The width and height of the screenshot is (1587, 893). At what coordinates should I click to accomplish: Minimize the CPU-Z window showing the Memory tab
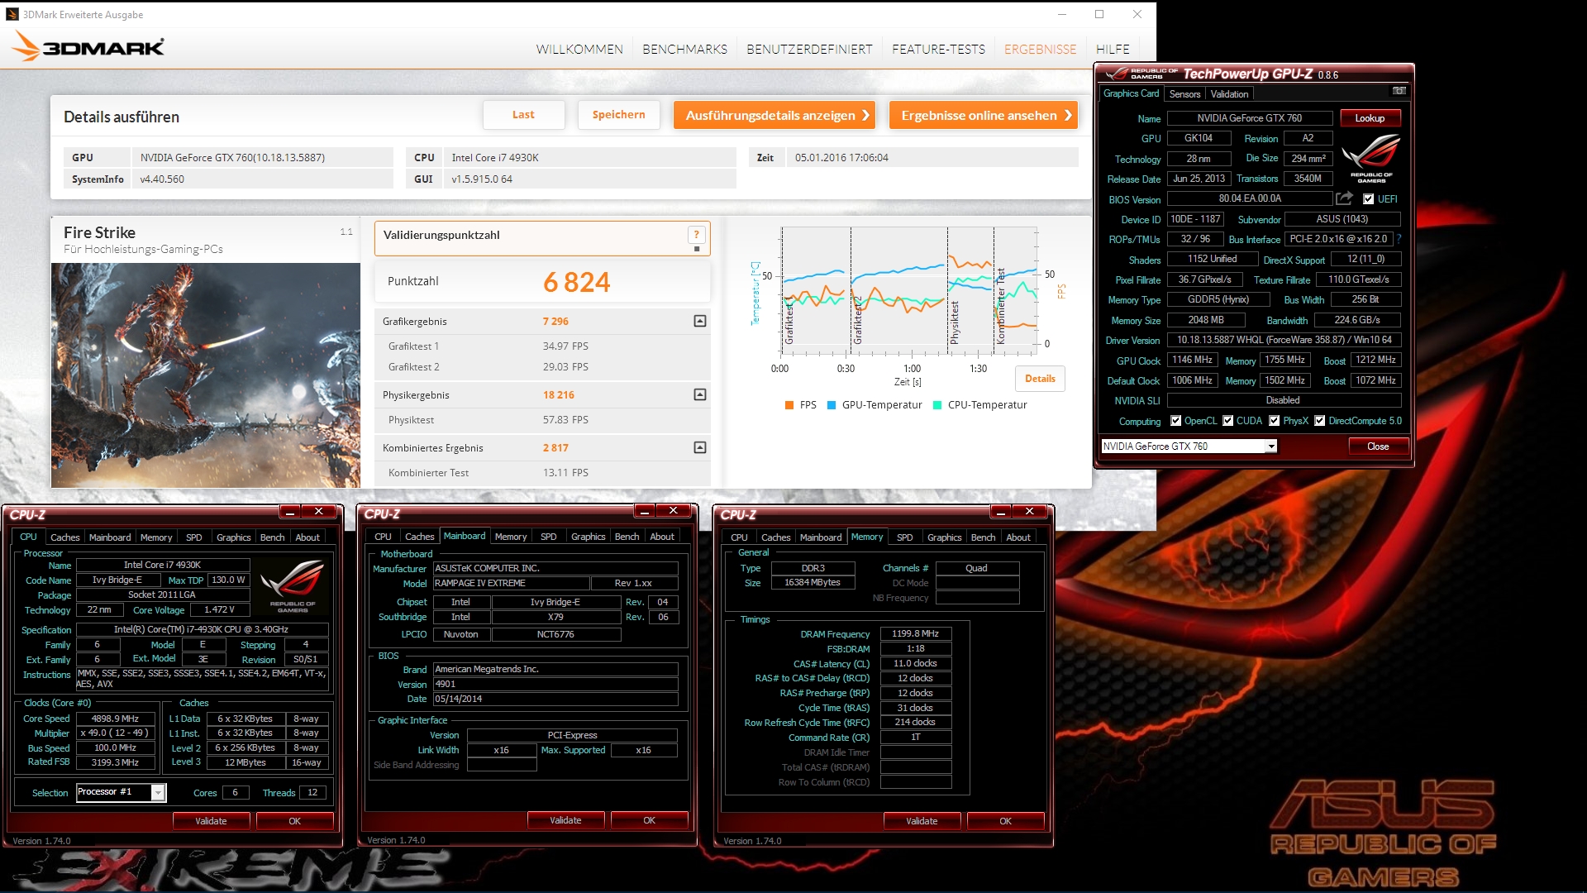pyautogui.click(x=1001, y=512)
